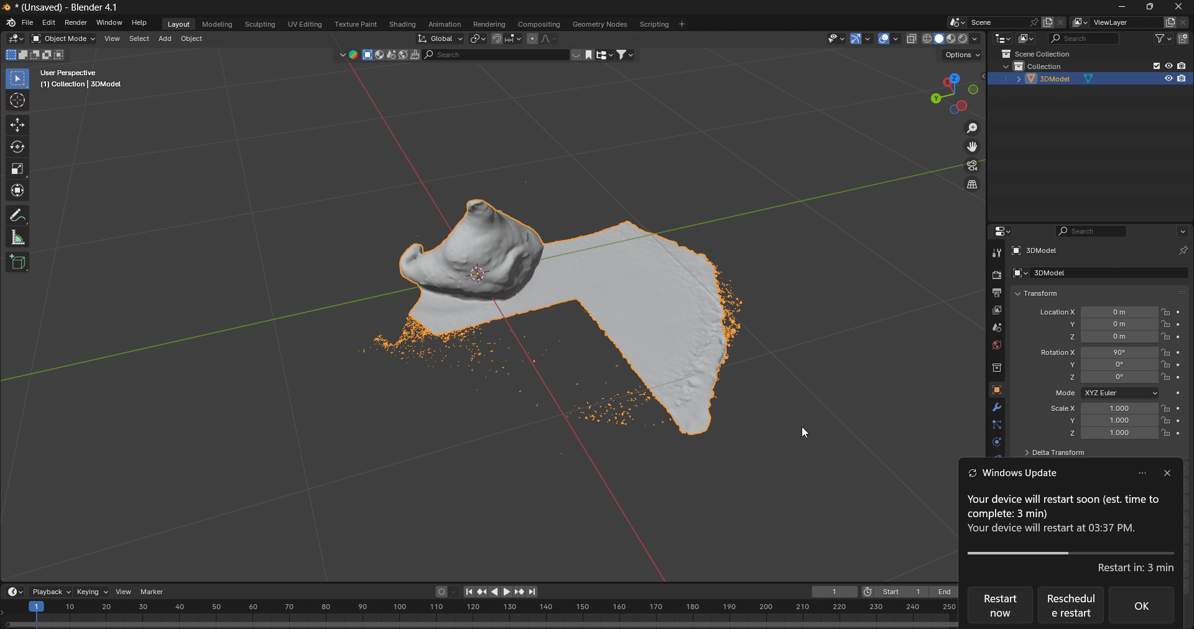The height and width of the screenshot is (629, 1194).
Task: Open the Tool properties tab
Action: (997, 253)
